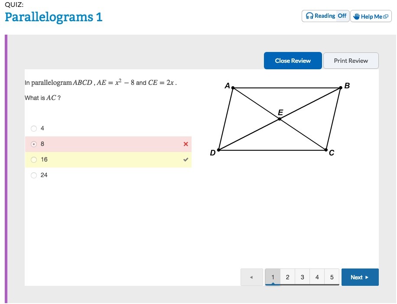Click the external window icon on Help Me

click(x=386, y=17)
